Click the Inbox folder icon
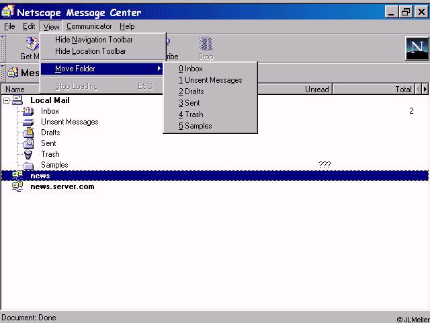This screenshot has width=430, height=323. click(28, 111)
